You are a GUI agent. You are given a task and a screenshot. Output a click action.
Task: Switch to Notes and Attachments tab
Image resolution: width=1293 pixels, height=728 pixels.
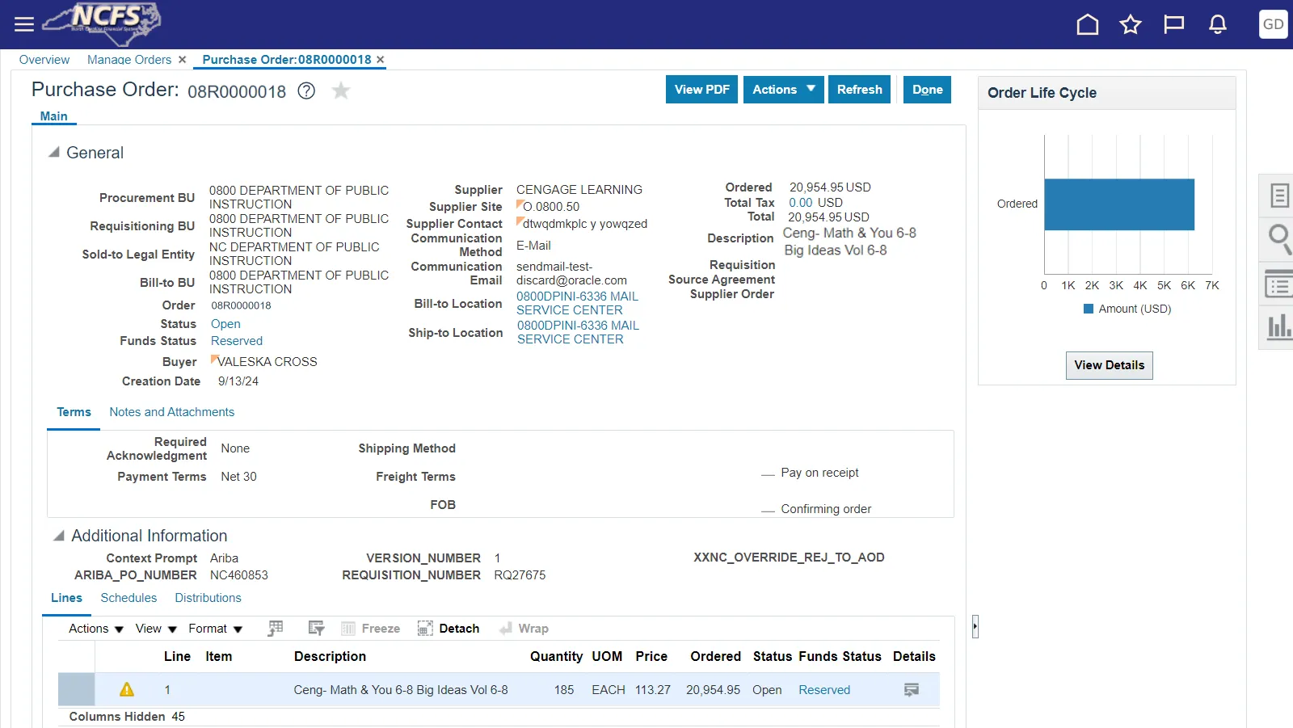171,412
